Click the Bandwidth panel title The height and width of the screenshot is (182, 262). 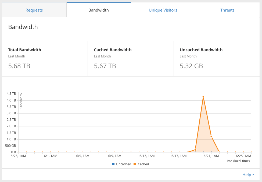(x=23, y=27)
